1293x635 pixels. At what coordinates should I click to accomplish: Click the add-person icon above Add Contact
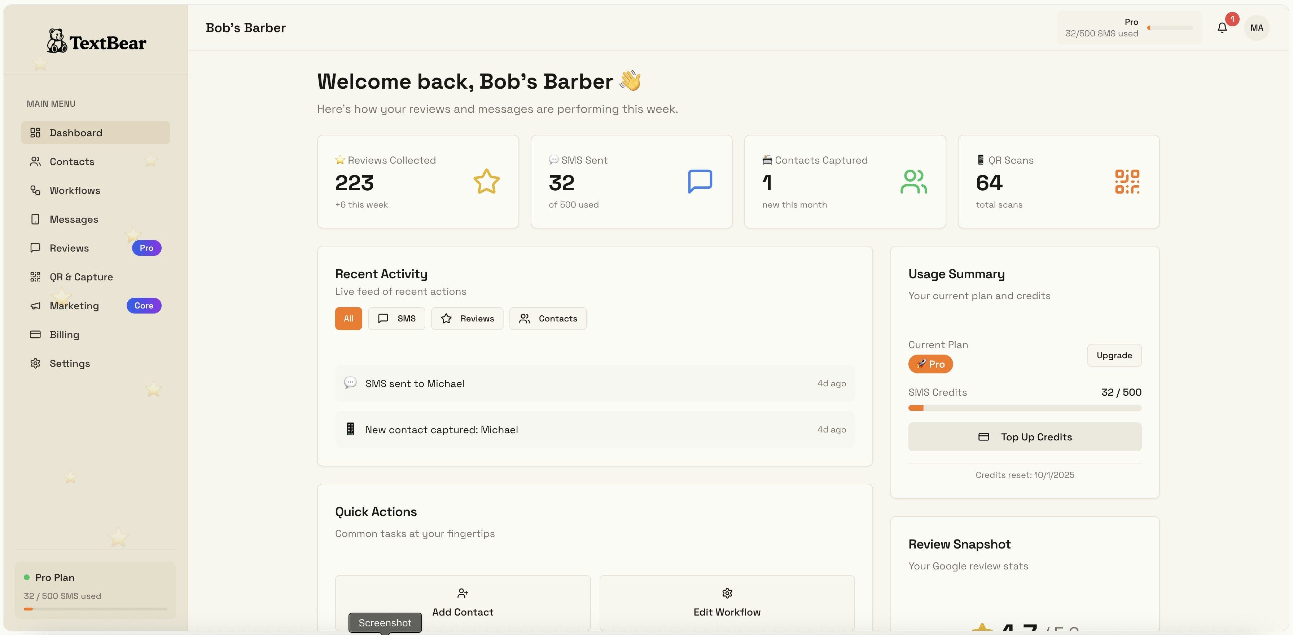pyautogui.click(x=462, y=593)
